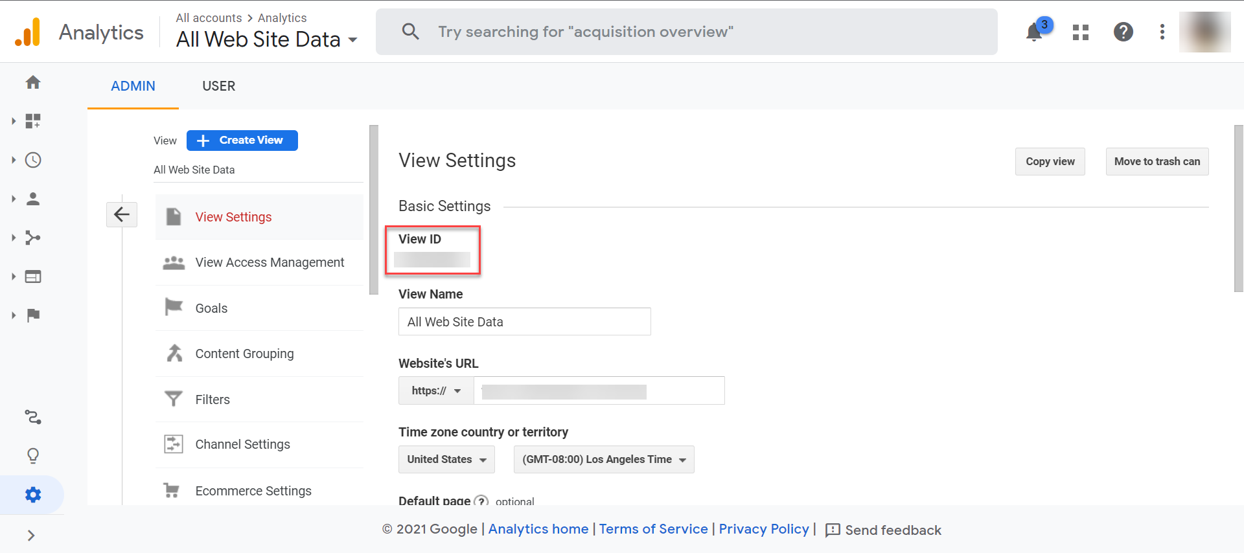
Task: Open the Help question mark icon
Action: (1123, 32)
